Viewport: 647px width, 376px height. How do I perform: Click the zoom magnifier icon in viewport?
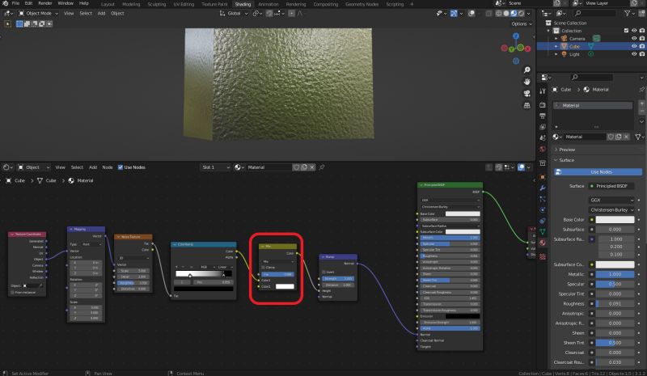[527, 70]
